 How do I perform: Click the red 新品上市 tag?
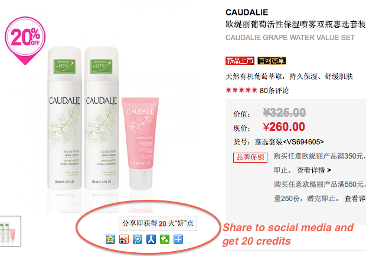(240, 61)
